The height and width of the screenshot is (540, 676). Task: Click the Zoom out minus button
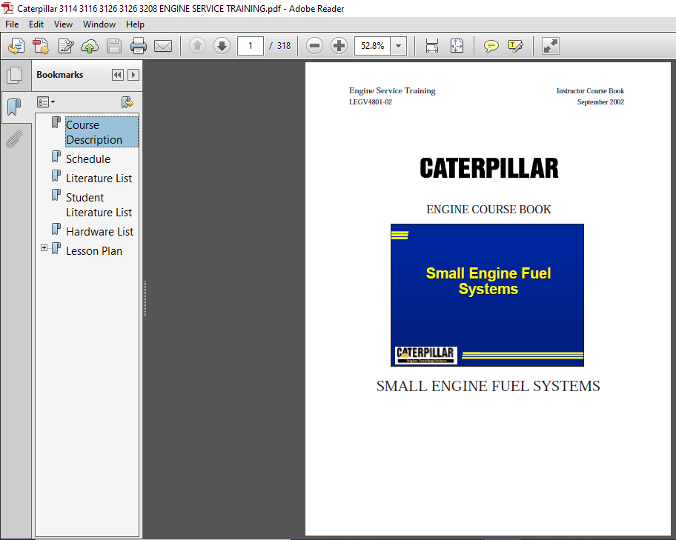pyautogui.click(x=315, y=46)
